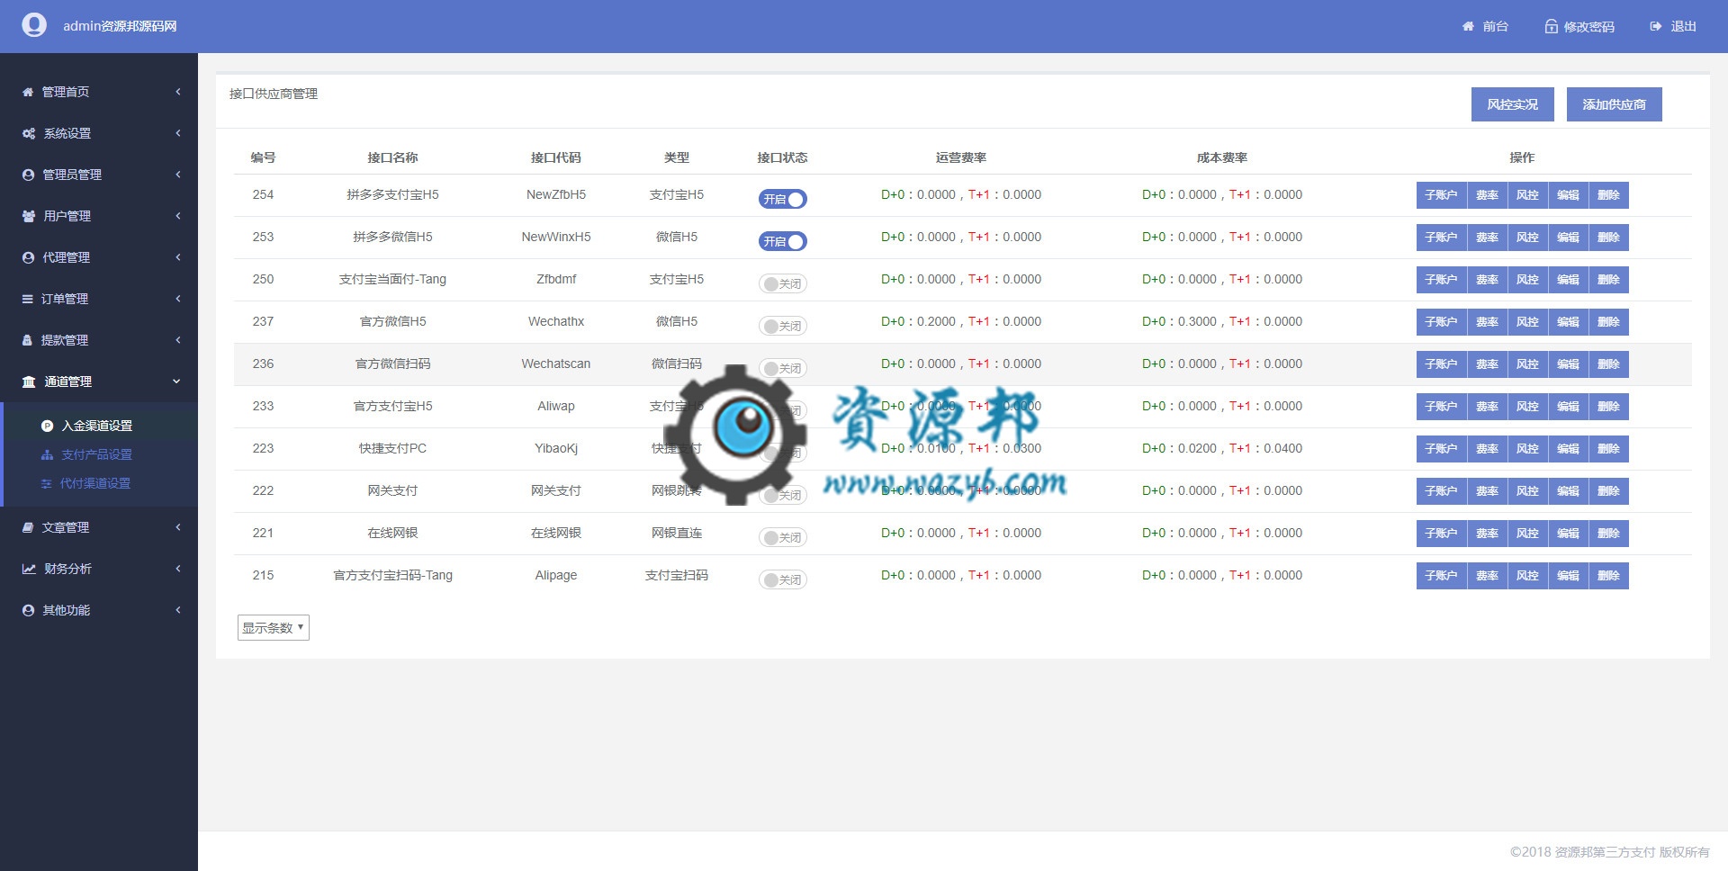1728x871 pixels.
Task: Enable the 网关支付 interface switch
Action: point(782,495)
